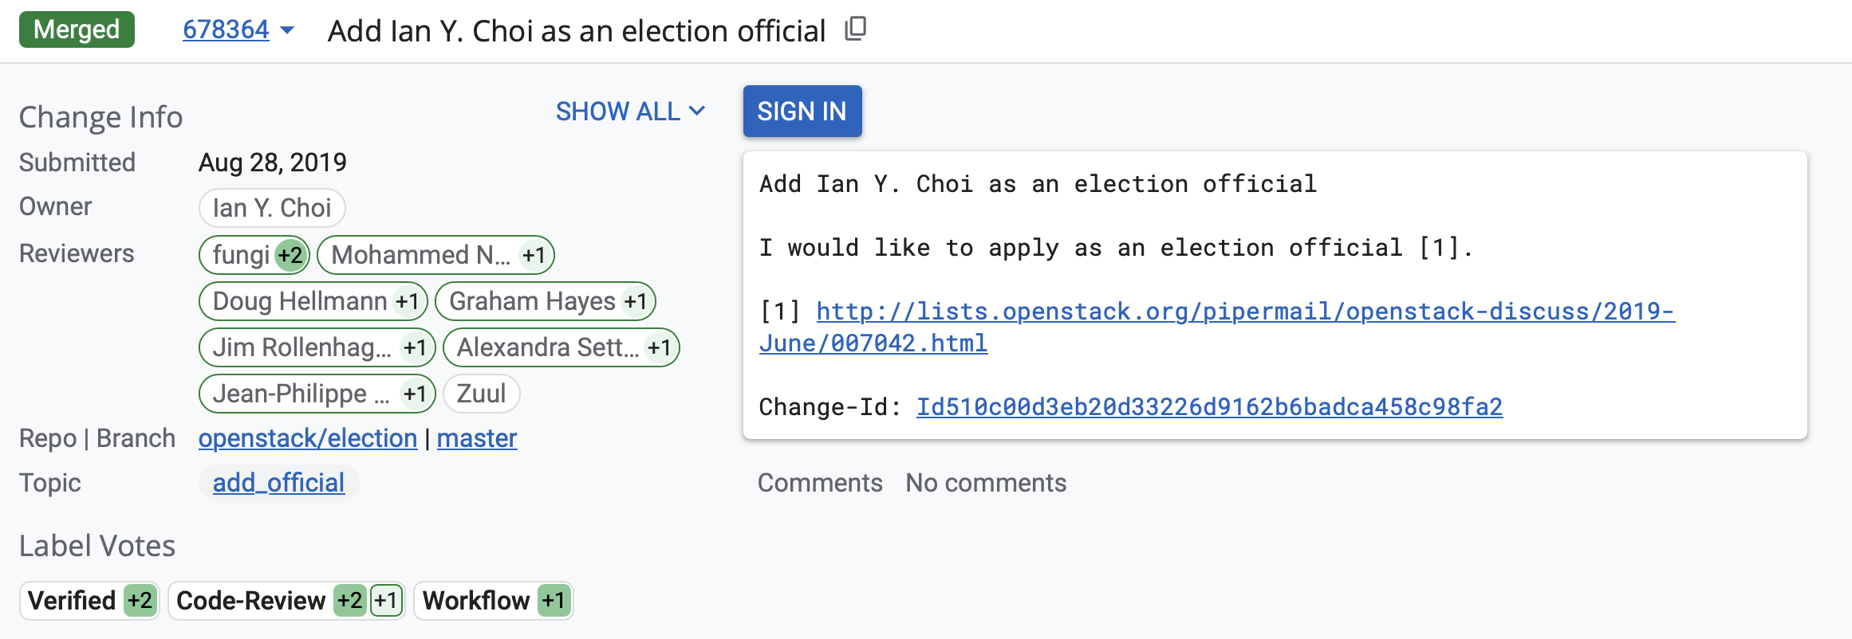Click the SIGN IN button

coord(802,112)
